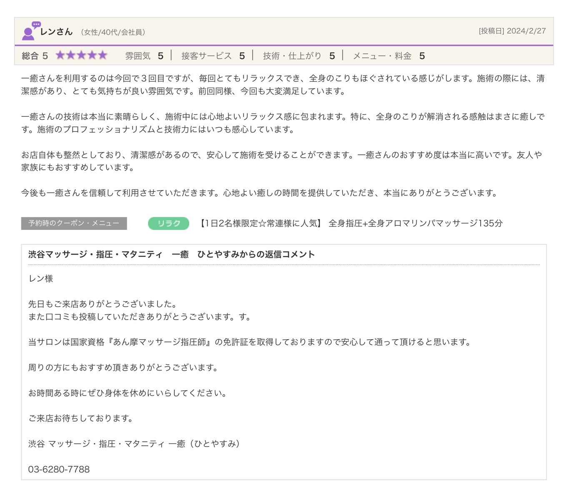Click the 総合 5 overall score
573x497 pixels.
click(x=35, y=56)
